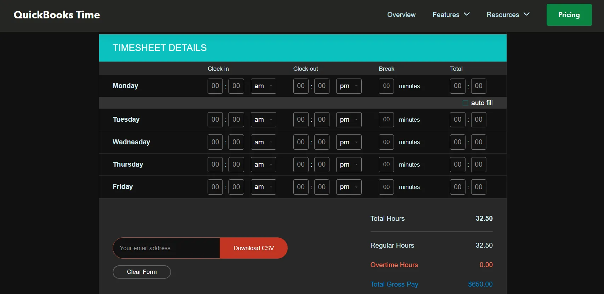This screenshot has height=294, width=604.
Task: Click Friday clock-in hour field
Action: 215,187
